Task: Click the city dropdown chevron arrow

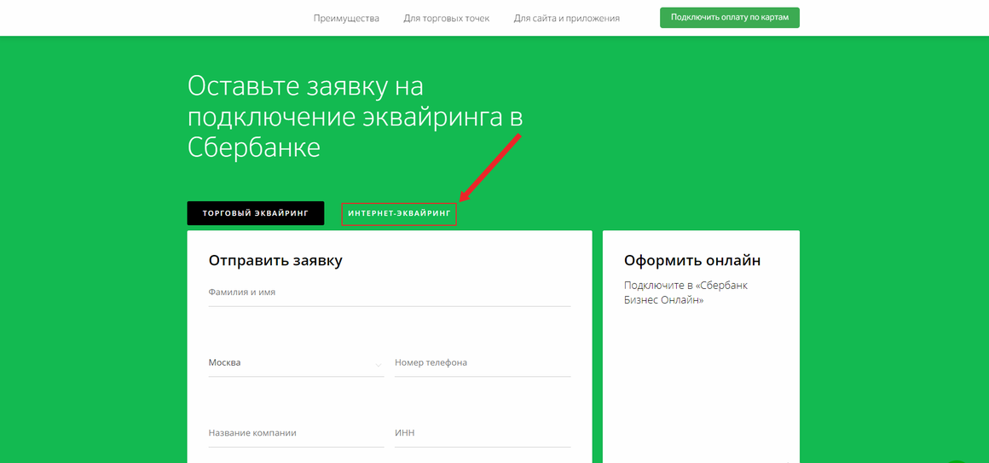Action: [379, 365]
